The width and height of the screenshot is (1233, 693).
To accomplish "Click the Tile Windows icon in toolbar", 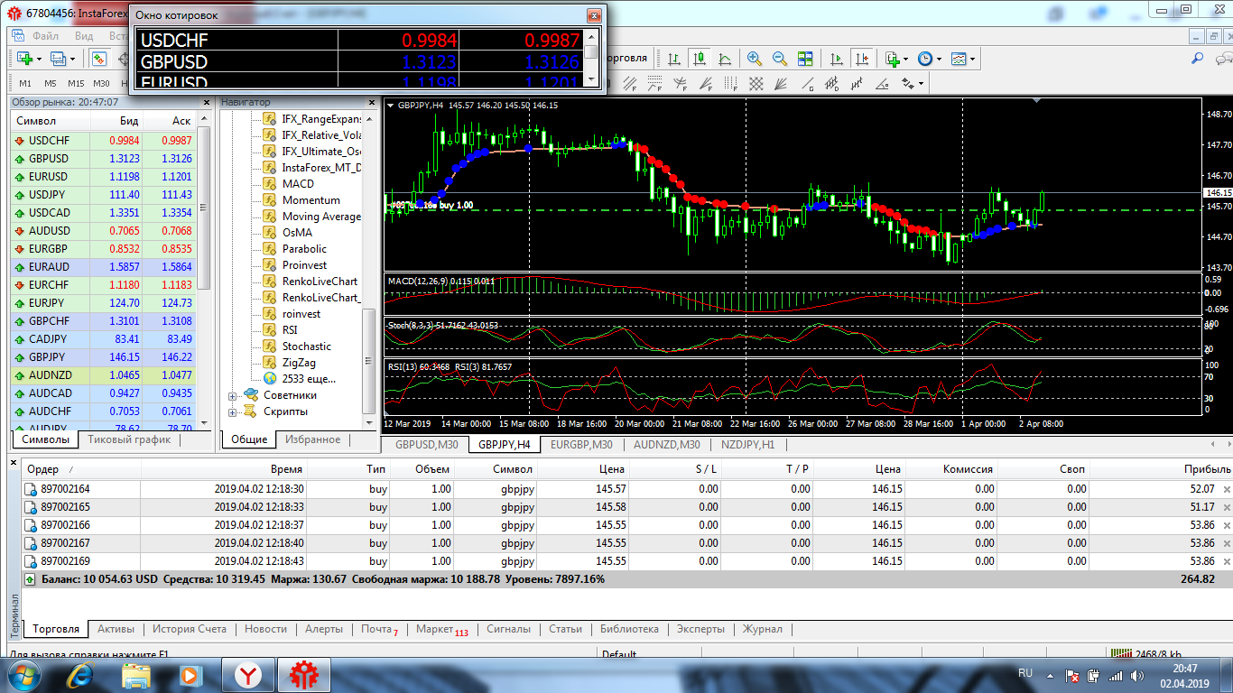I will point(805,59).
